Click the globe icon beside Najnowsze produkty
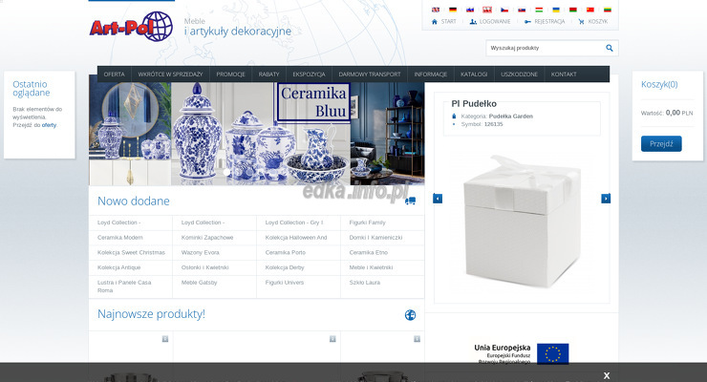The image size is (707, 382). pos(410,315)
